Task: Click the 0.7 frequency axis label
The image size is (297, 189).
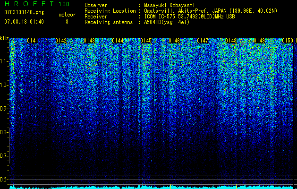Action: click(4, 156)
